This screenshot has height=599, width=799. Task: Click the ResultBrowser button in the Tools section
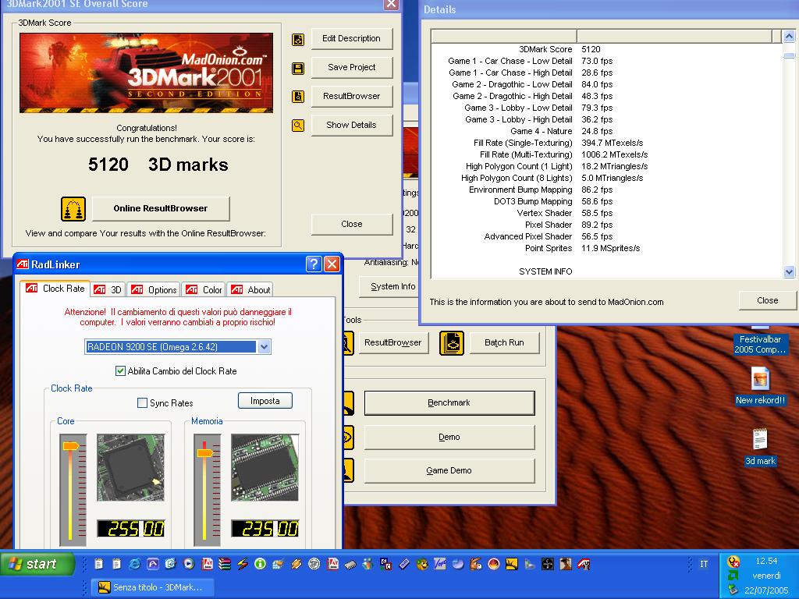(393, 343)
